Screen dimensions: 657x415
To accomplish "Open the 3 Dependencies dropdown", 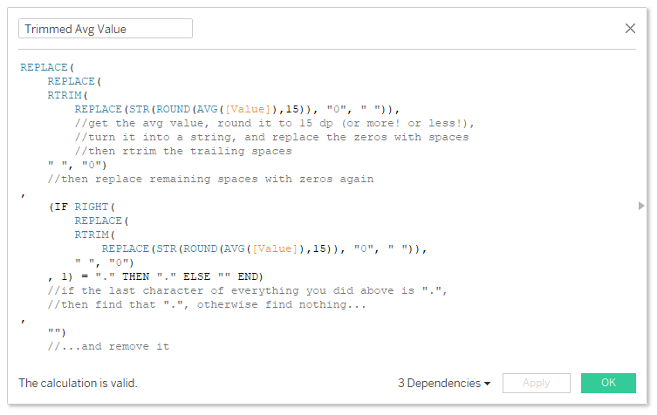I will coord(444,383).
